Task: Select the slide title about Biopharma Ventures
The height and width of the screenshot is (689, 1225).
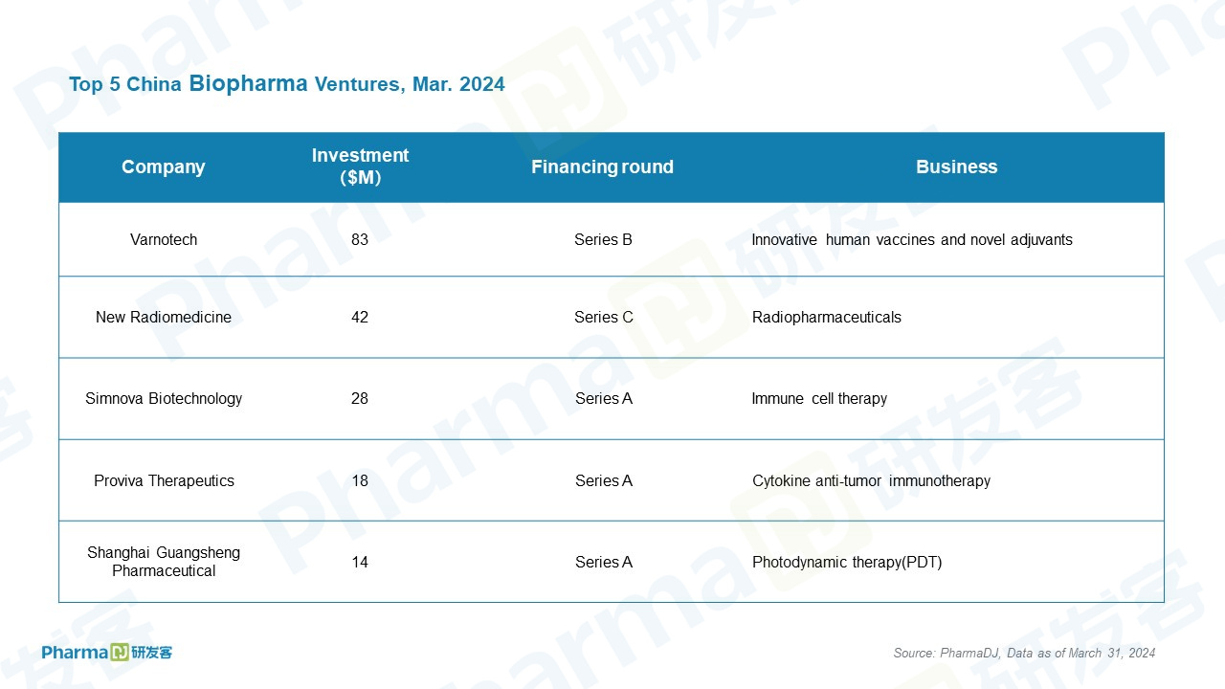Action: [287, 84]
